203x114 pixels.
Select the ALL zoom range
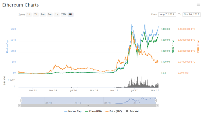(70, 14)
